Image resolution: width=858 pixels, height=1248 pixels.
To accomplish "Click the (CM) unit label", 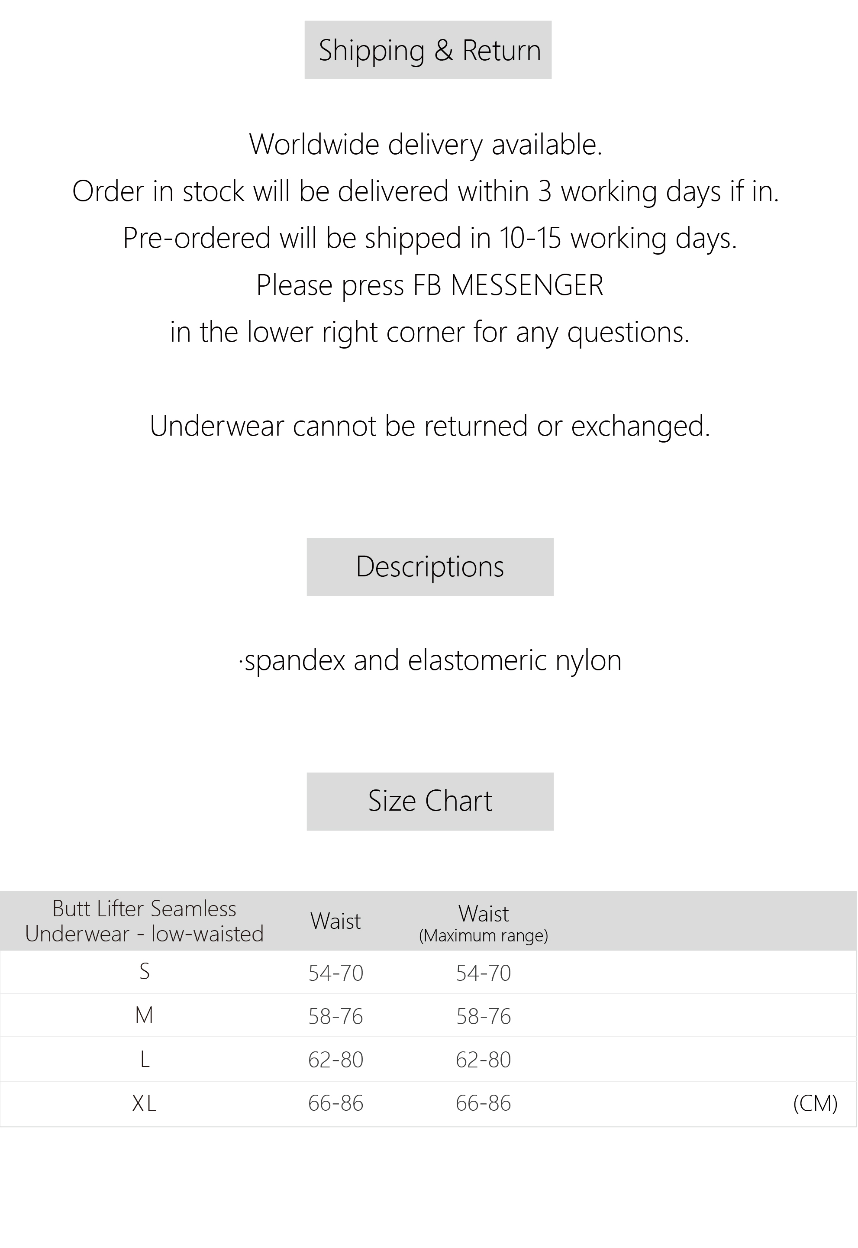I will point(815,1103).
